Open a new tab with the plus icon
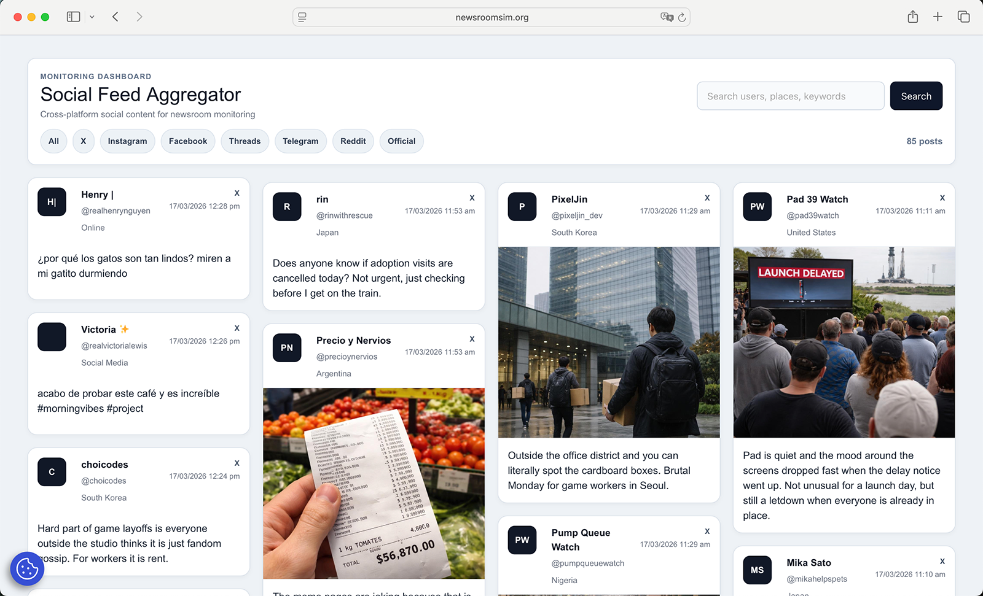Viewport: 983px width, 596px height. click(x=938, y=17)
